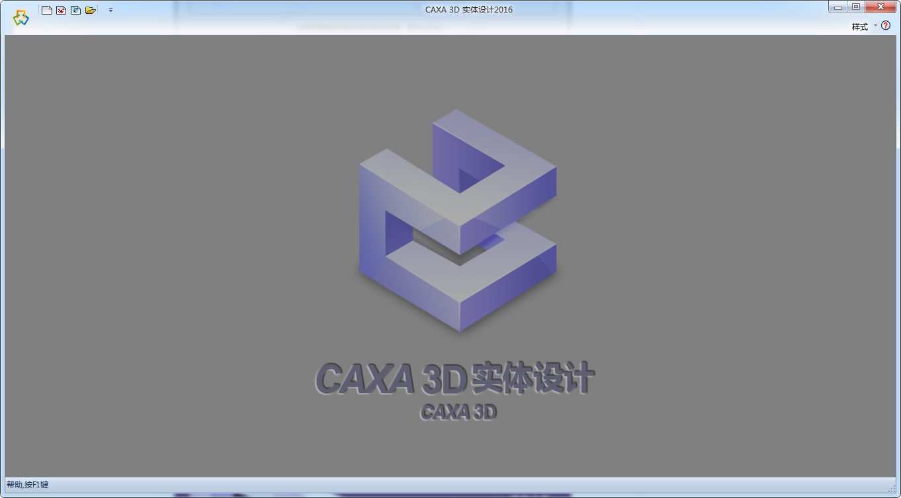Close the CAXA 3D 实体设计2016 window

click(880, 7)
